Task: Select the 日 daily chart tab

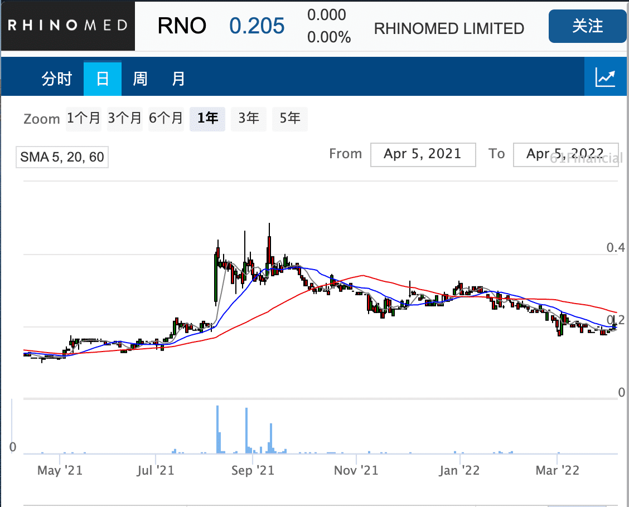Action: click(x=102, y=78)
